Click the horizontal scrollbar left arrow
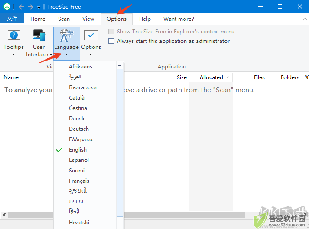The width and height of the screenshot is (309, 229). pyautogui.click(x=4, y=215)
